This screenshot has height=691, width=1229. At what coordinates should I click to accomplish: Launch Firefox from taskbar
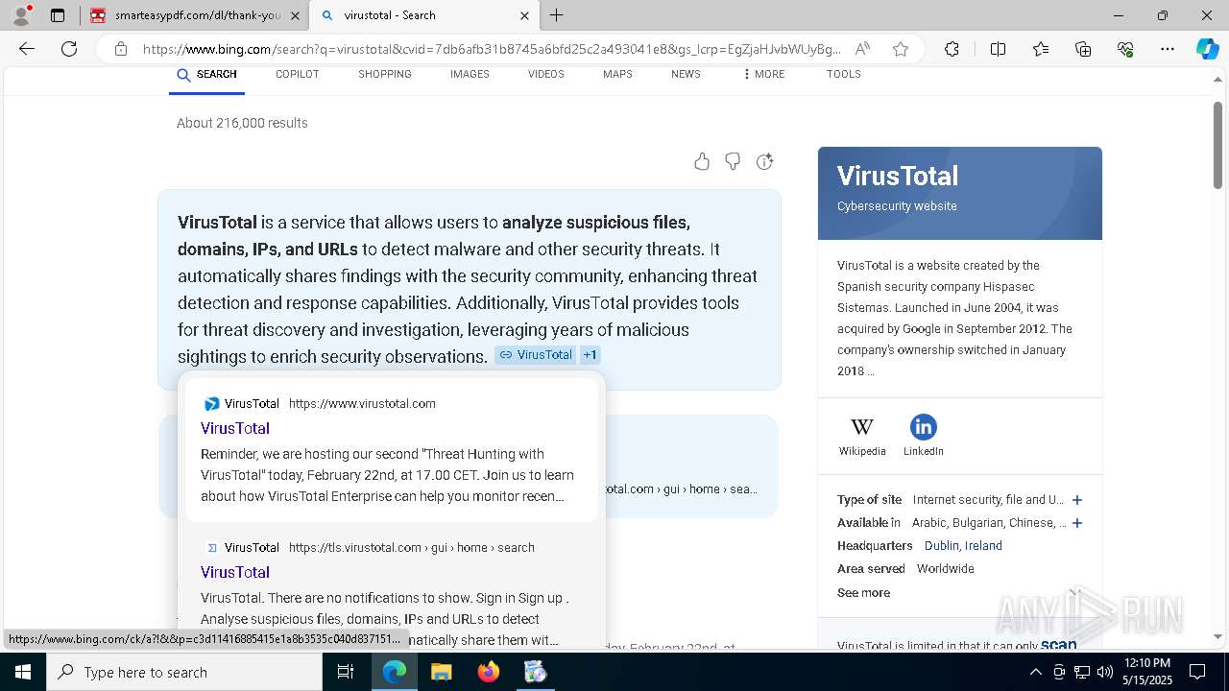click(489, 672)
